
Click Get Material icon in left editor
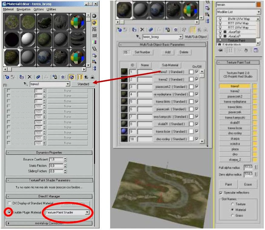7,77
